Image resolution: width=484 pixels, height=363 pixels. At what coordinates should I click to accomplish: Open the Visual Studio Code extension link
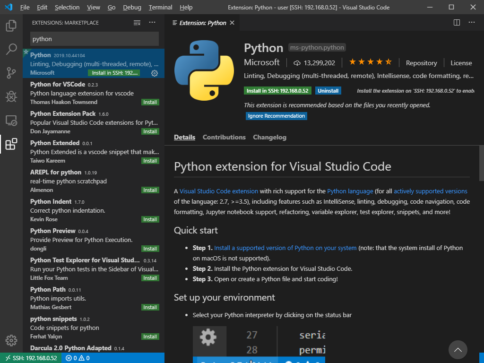coord(219,191)
